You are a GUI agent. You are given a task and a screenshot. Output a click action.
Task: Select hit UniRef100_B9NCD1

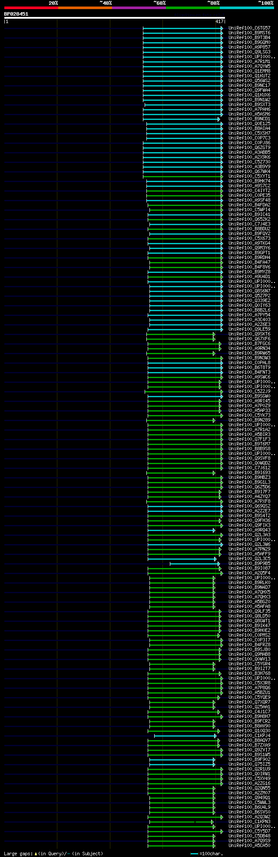[x=249, y=119]
